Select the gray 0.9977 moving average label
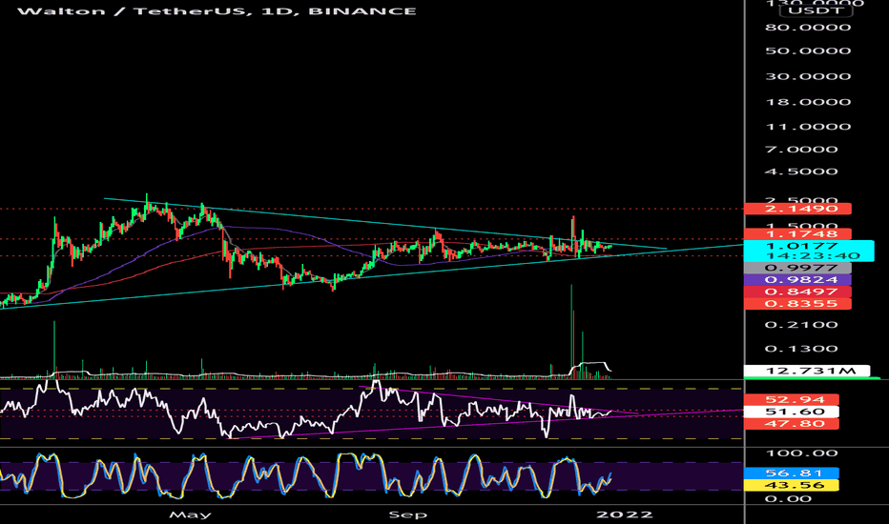 tap(797, 268)
